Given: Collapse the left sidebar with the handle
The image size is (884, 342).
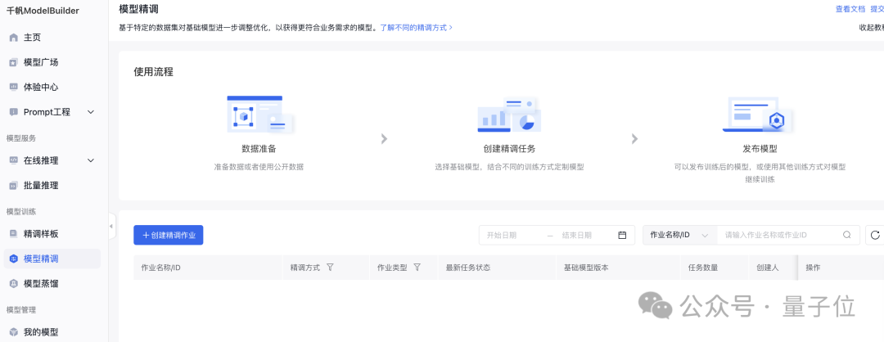Looking at the screenshot, I should pos(111,226).
